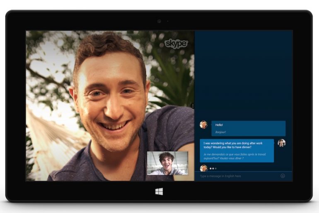Click the emoji smiley icon in message box

[283, 176]
